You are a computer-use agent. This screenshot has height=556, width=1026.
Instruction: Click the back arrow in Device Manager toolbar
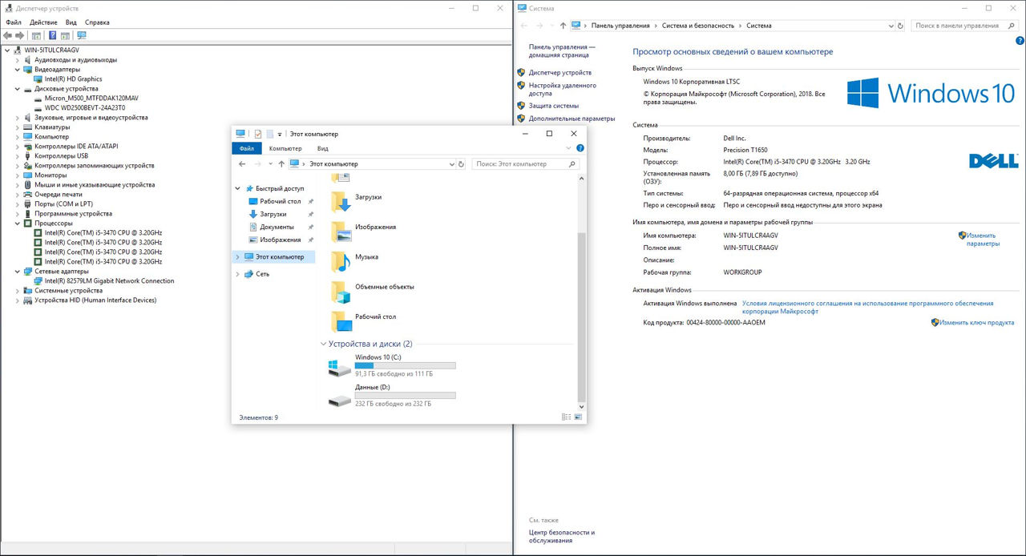click(7, 35)
